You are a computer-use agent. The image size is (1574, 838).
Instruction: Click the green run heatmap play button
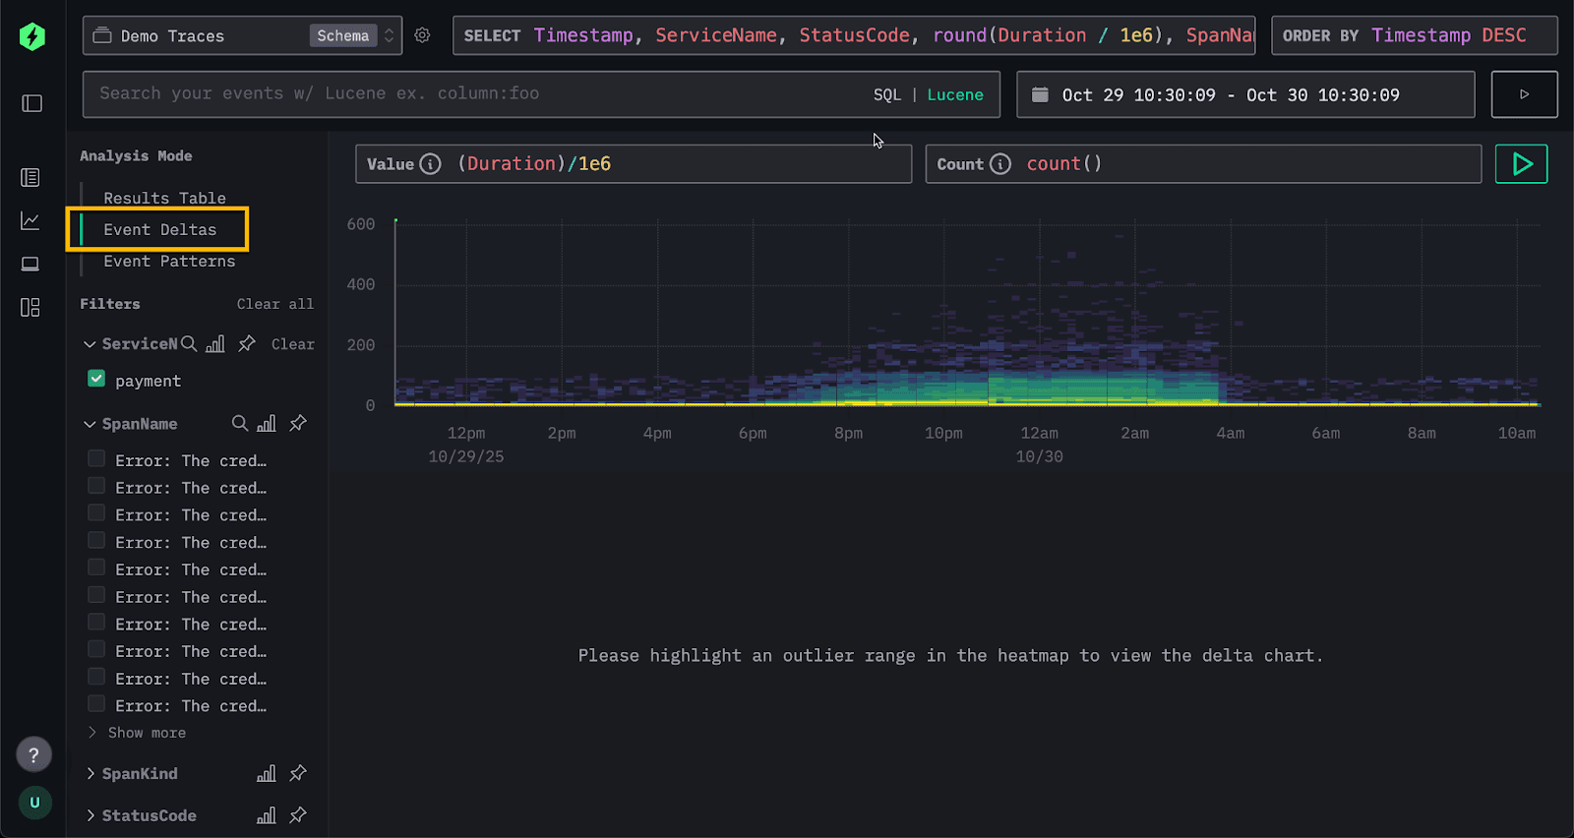[x=1521, y=164]
